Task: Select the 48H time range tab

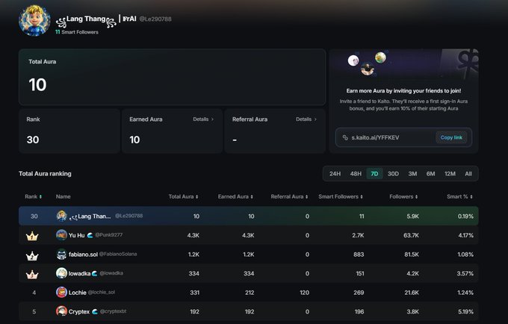Action: [356, 174]
